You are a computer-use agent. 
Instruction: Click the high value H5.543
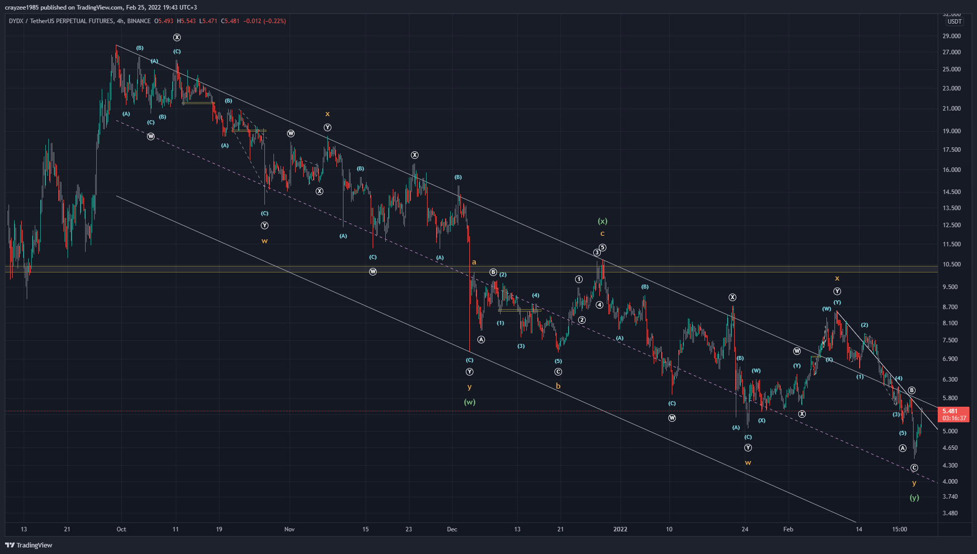[186, 21]
